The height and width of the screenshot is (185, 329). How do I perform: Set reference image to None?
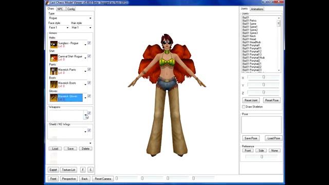pos(275,151)
